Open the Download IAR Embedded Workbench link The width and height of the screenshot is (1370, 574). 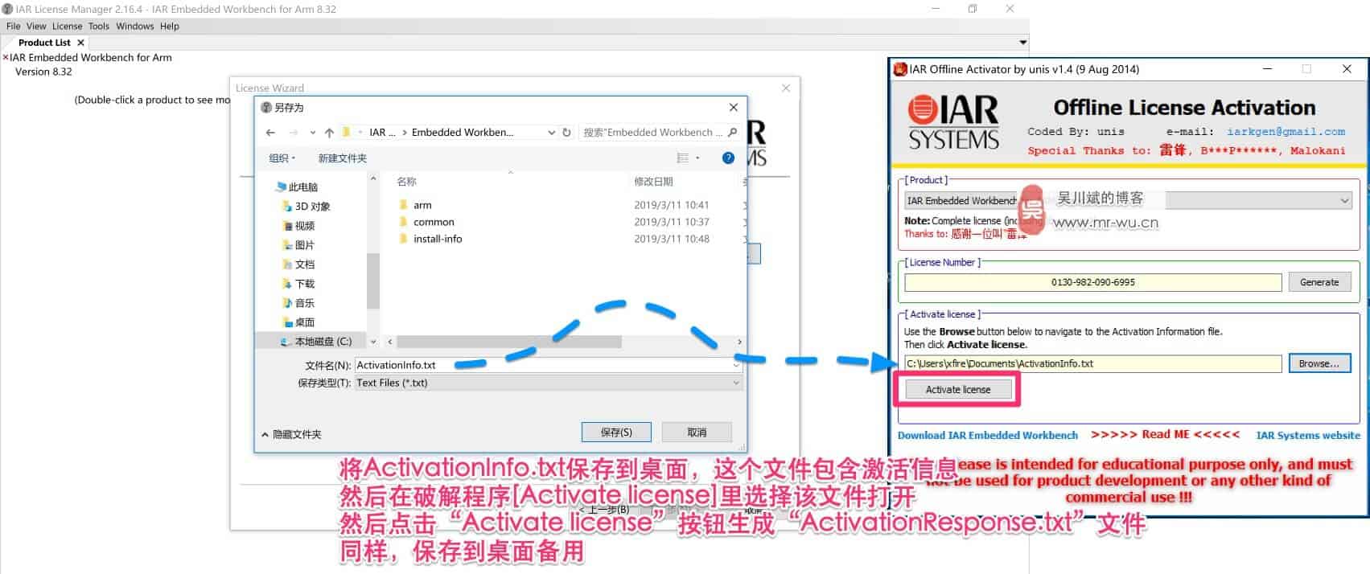tap(988, 436)
